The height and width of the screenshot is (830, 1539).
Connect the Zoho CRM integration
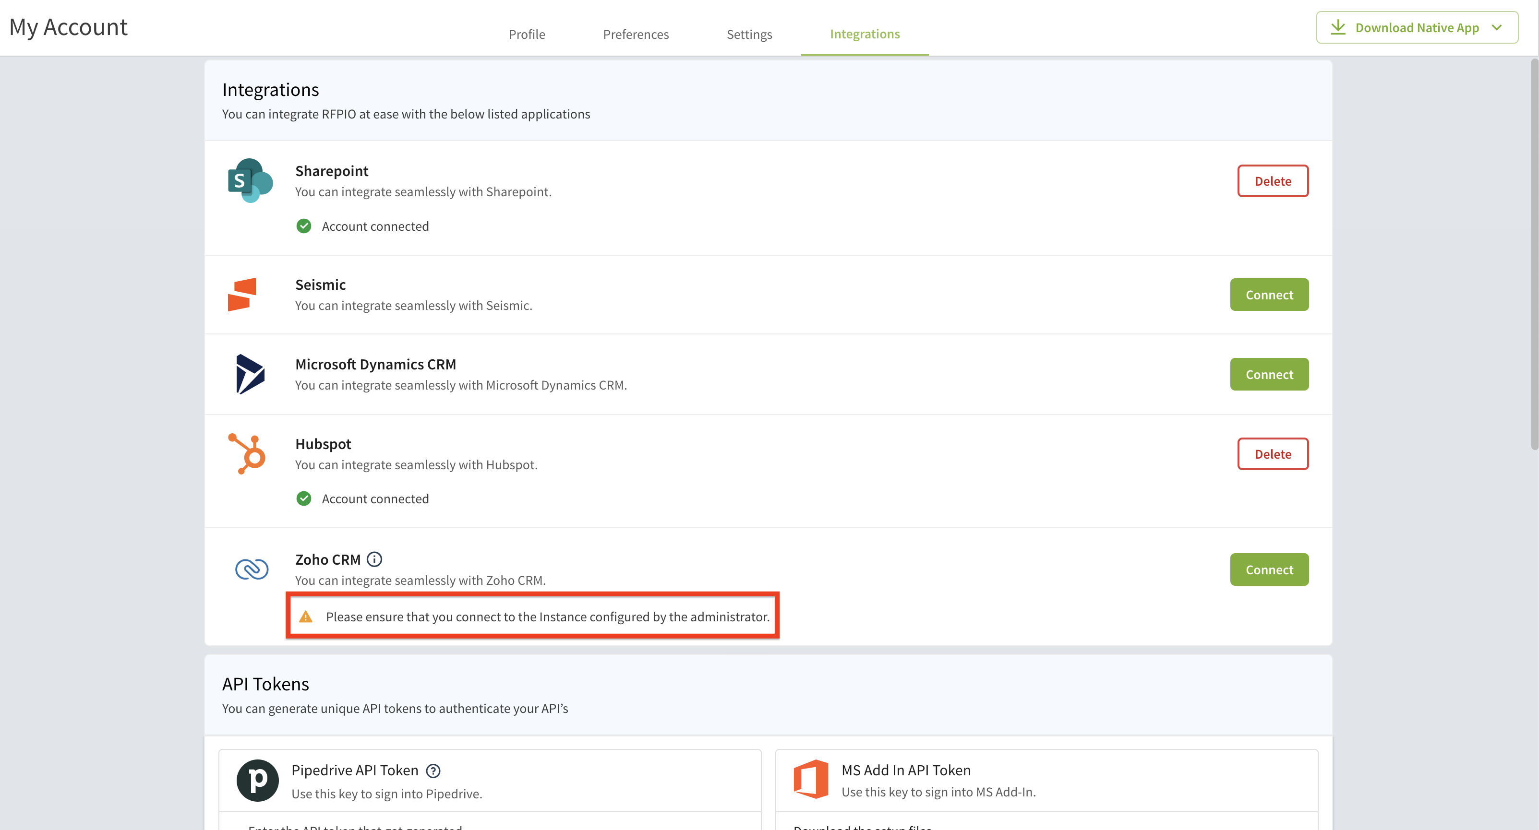(x=1269, y=569)
